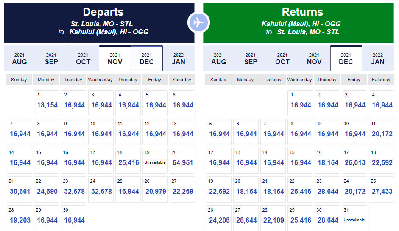Switch departure calendar to DEC 2021 tab
Image resolution: width=399 pixels, height=231 pixels.
point(147,58)
